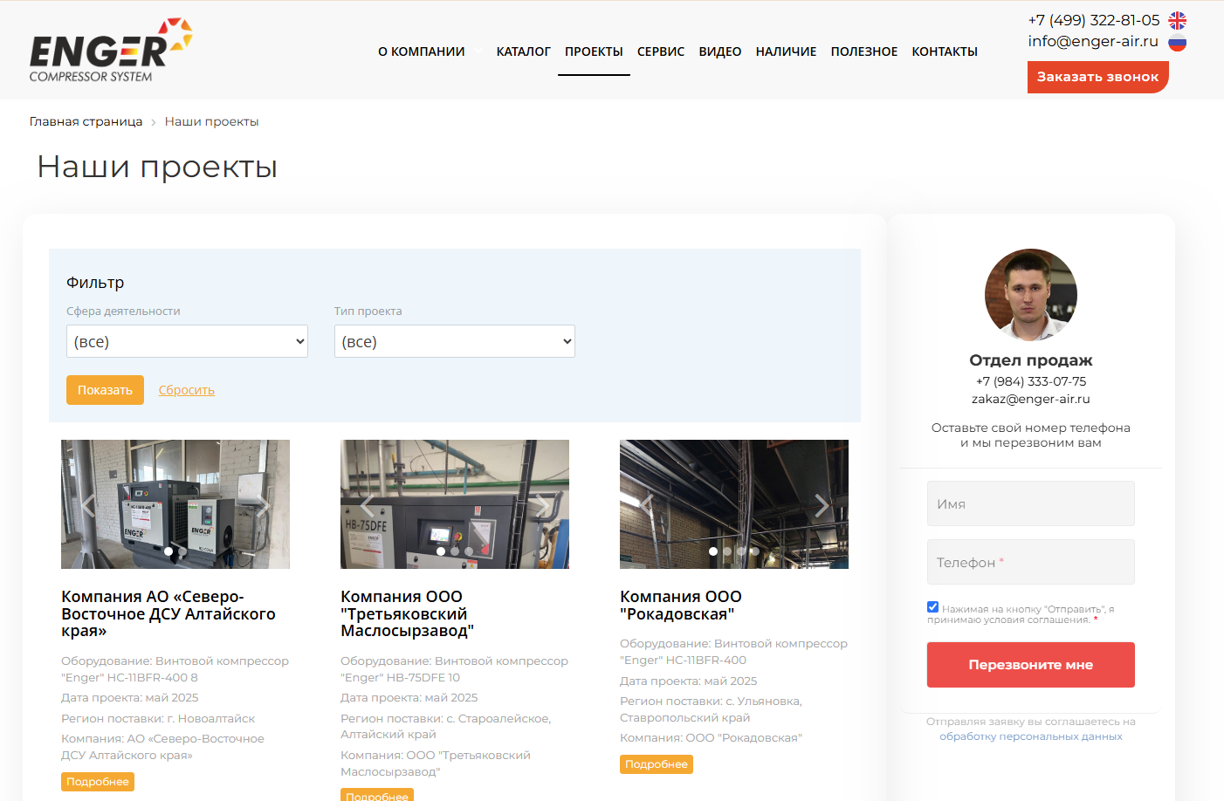Click the text "Регион поставки: г. Новоалтайск"
The height and width of the screenshot is (801, 1224).
(x=158, y=719)
